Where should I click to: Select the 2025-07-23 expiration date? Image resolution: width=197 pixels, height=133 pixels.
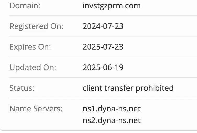pyautogui.click(x=103, y=47)
